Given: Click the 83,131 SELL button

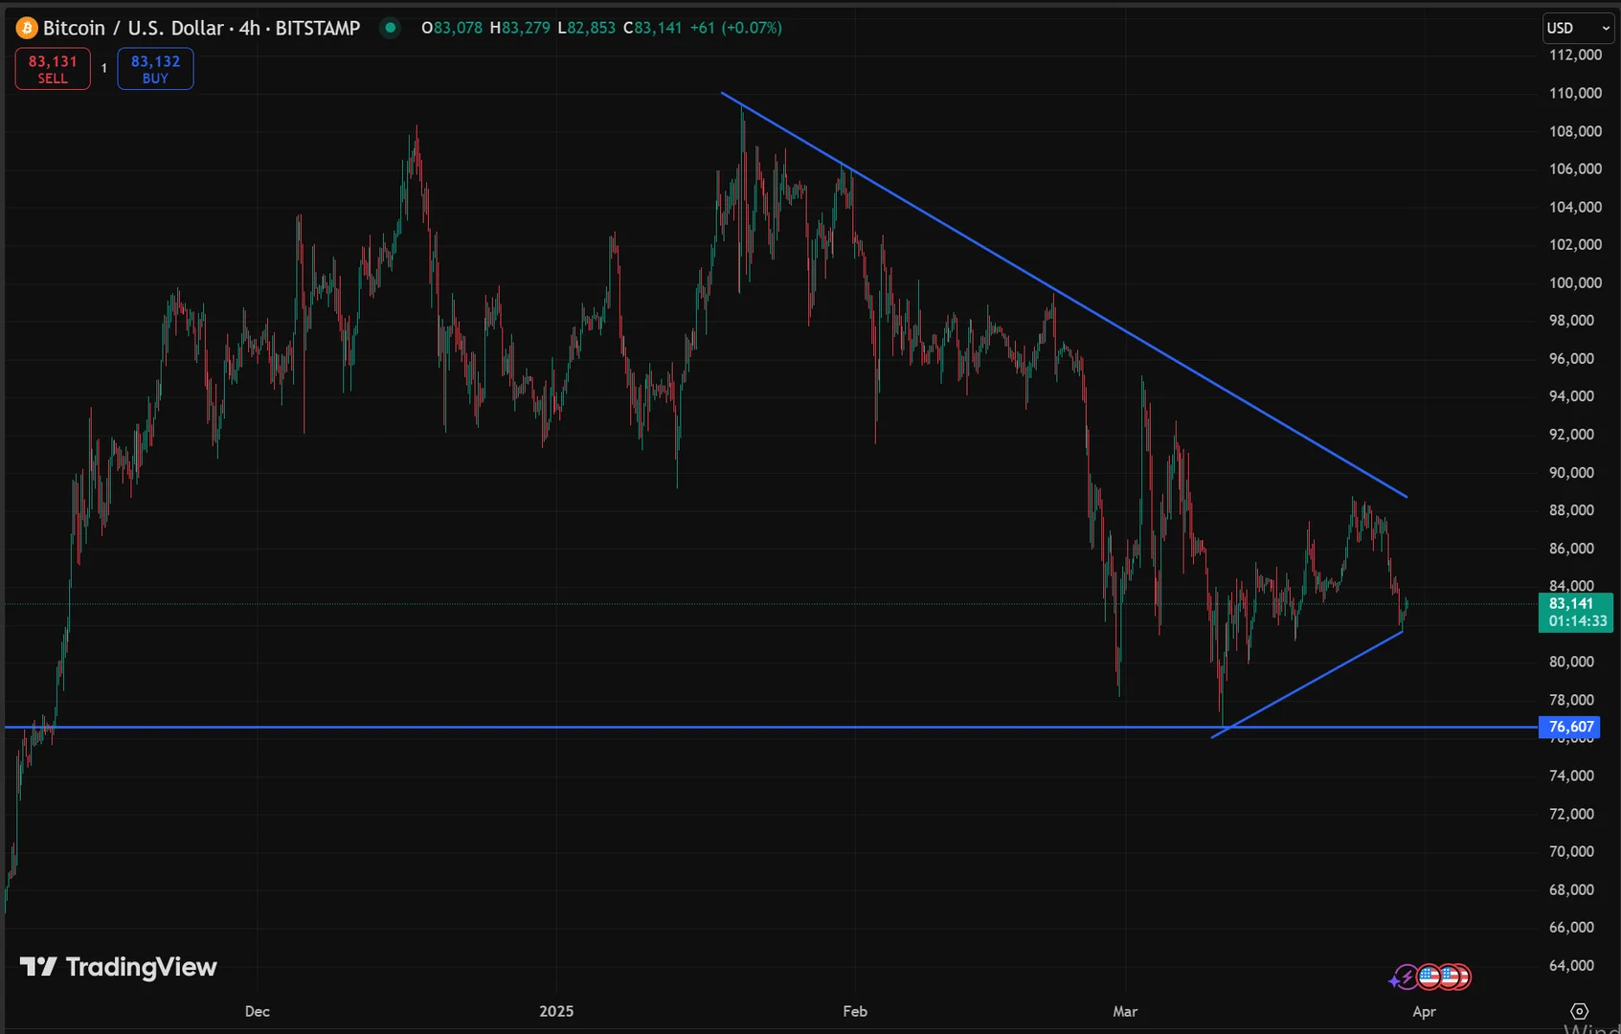Looking at the screenshot, I should tap(53, 69).
